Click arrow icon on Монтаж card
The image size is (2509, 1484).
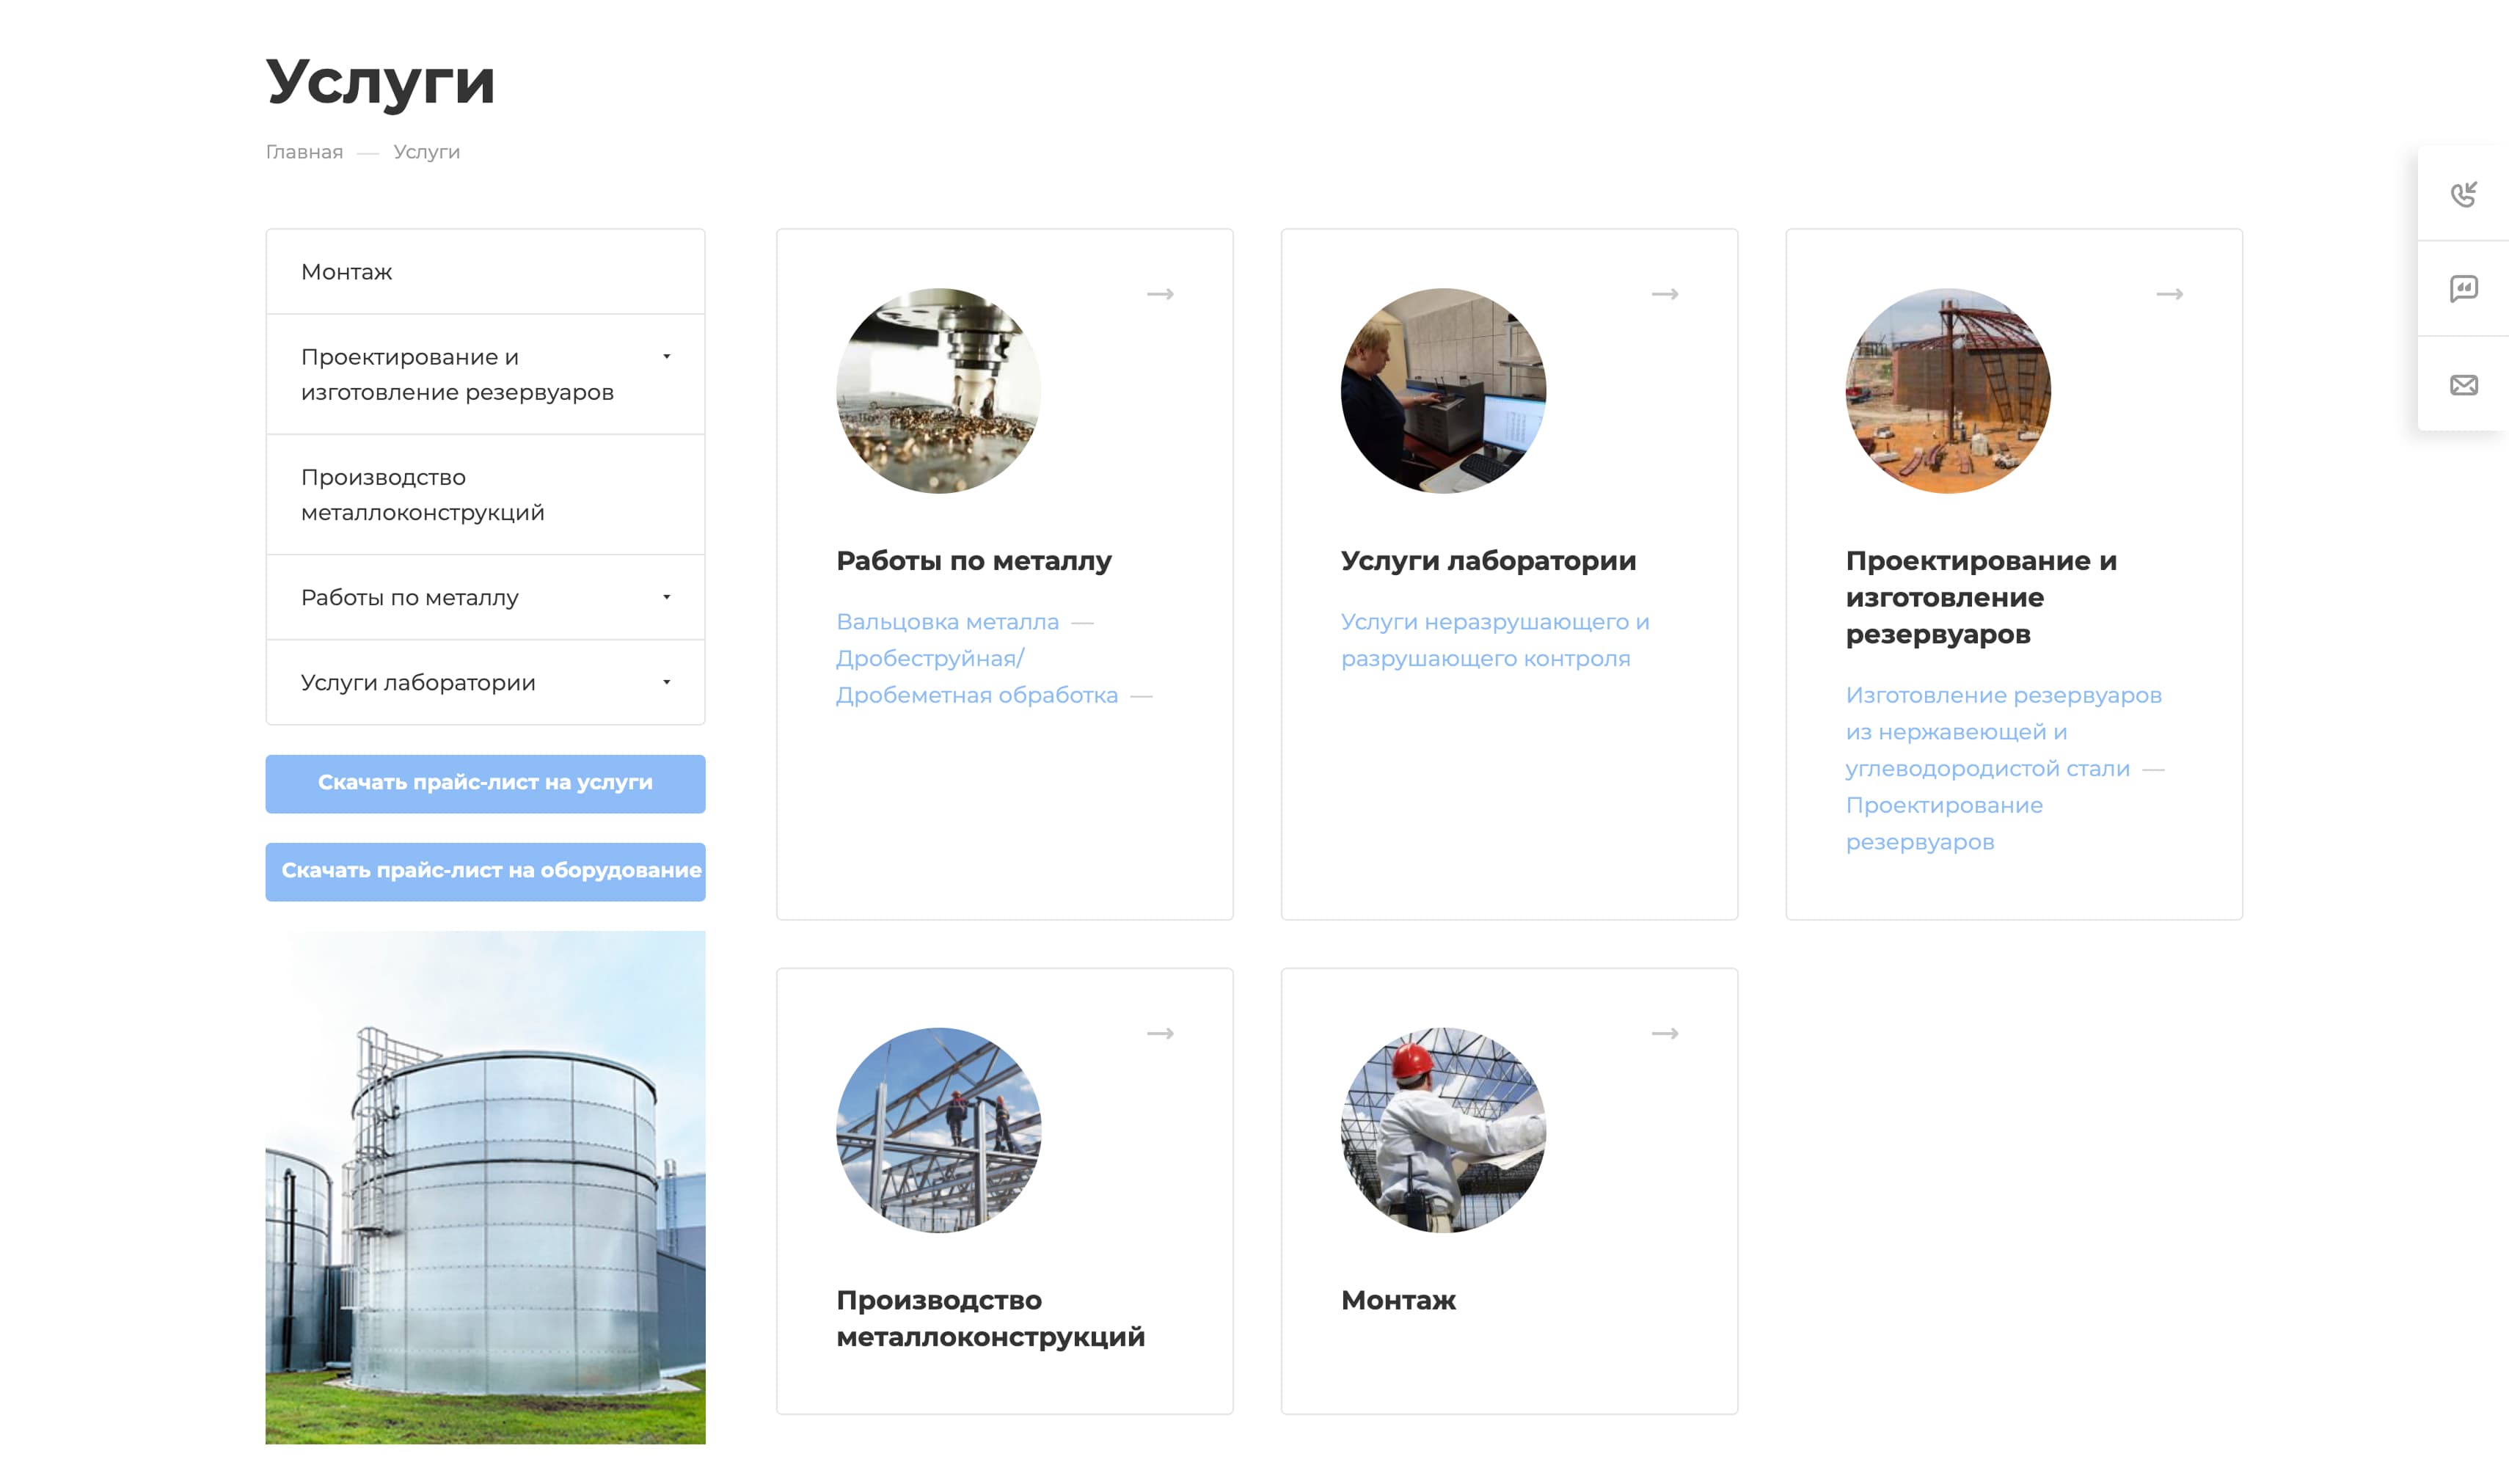1665,1033
